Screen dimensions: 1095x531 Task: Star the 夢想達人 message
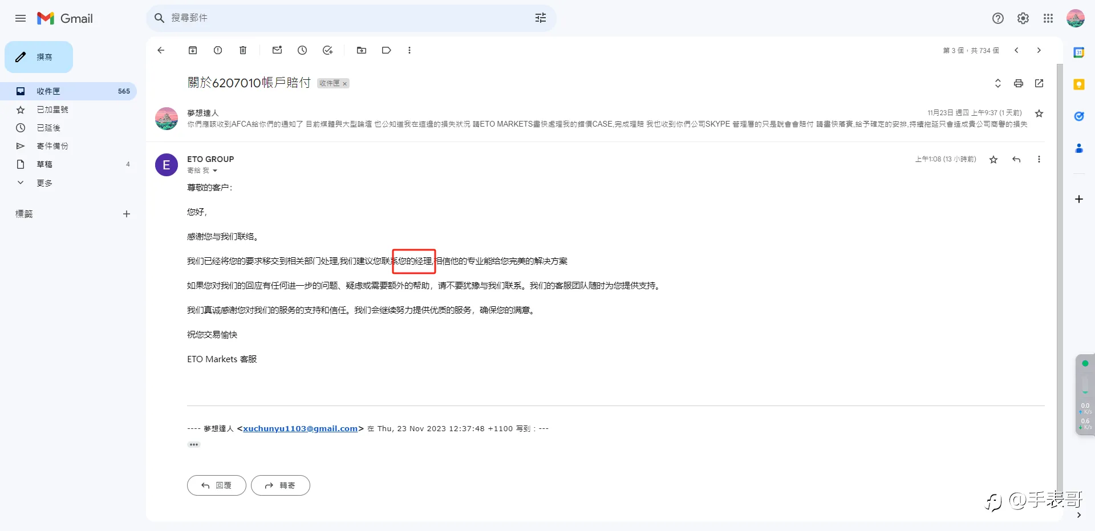point(1039,114)
